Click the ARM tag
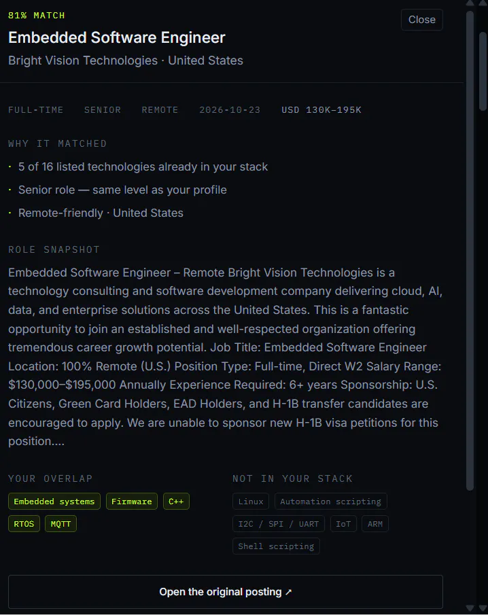The height and width of the screenshot is (615, 488). pos(375,524)
